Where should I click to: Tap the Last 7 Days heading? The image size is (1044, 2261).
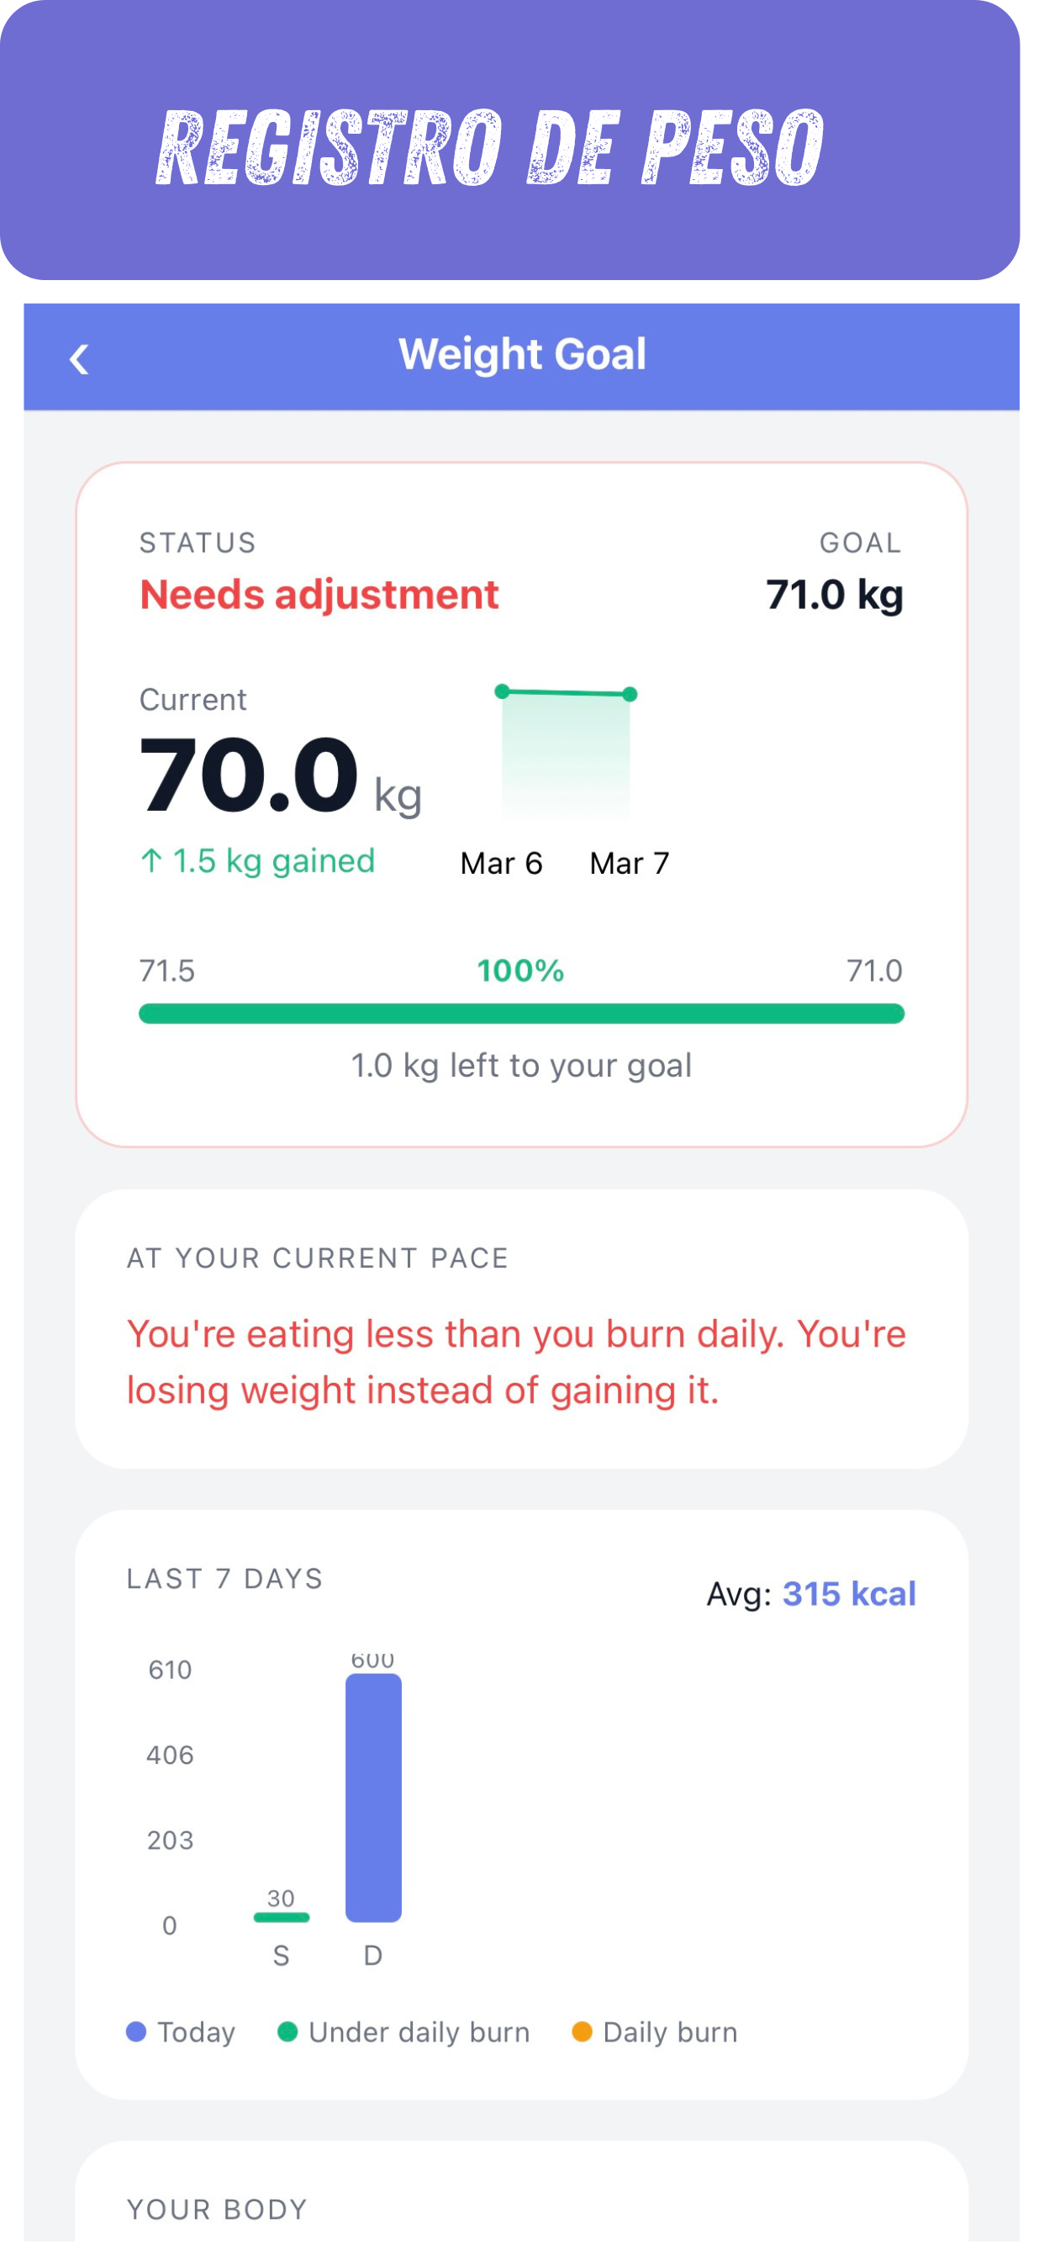pos(224,1579)
